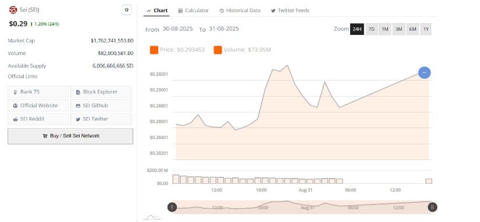
Task: Click the Official Links heading
Action: pyautogui.click(x=23, y=77)
